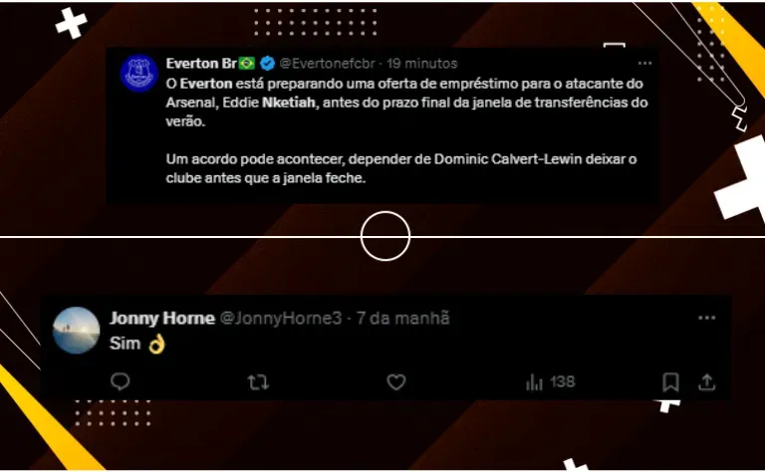Share Jonny Horne's tweet via the upload icon

click(706, 382)
